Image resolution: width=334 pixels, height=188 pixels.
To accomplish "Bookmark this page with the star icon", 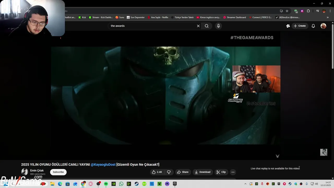I will click(x=287, y=11).
